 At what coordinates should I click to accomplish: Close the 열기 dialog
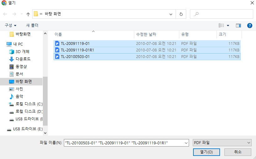(252, 3)
